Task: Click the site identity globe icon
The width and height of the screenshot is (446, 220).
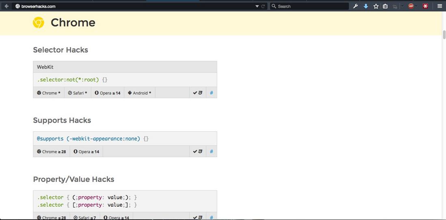Action: coord(17,6)
